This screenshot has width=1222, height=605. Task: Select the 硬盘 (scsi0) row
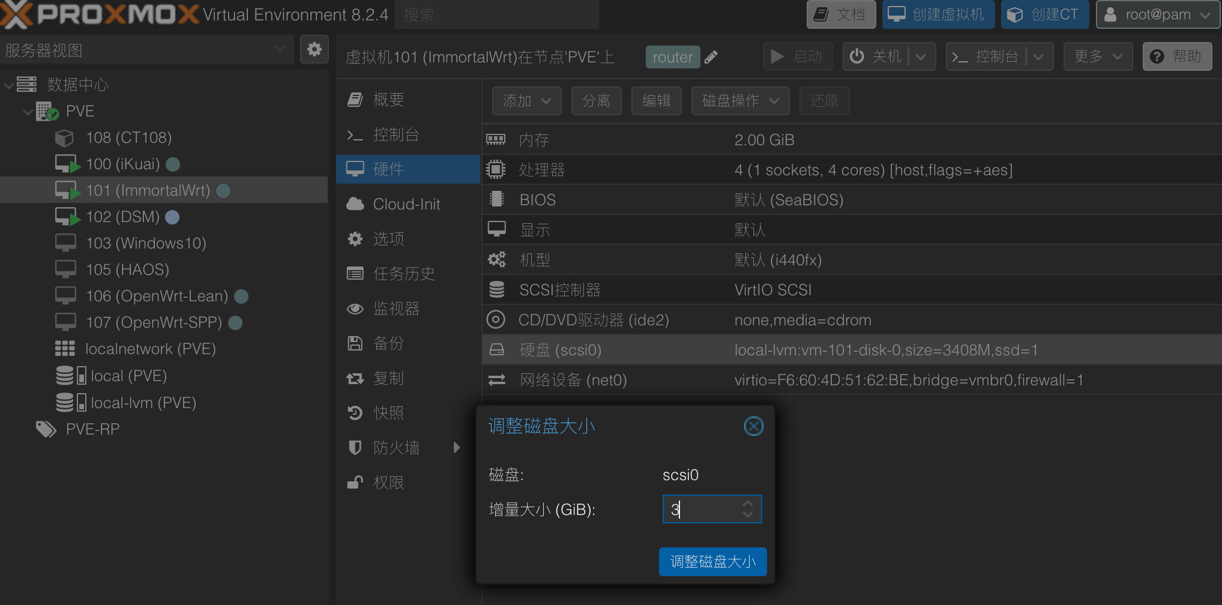(x=852, y=350)
